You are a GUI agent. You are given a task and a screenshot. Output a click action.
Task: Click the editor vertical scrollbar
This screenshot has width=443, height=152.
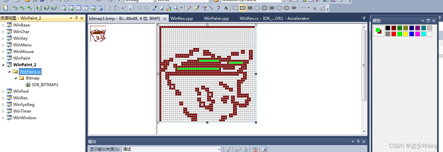click(364, 65)
